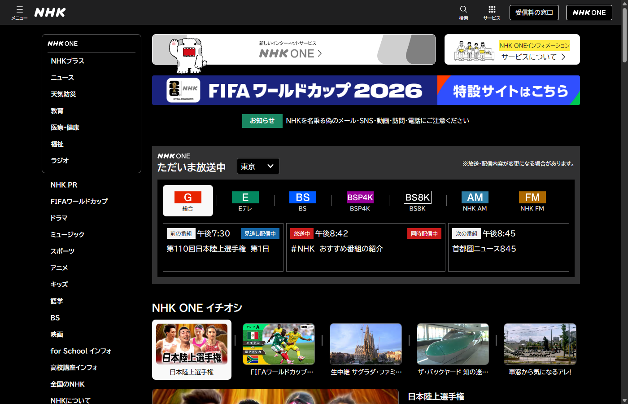Select the G 総合 channel tab
This screenshot has height=404, width=628.
pyautogui.click(x=188, y=201)
